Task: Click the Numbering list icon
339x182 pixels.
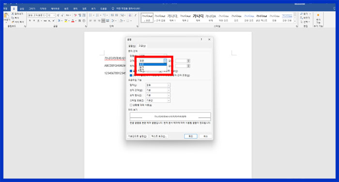Action: [x=97, y=15]
